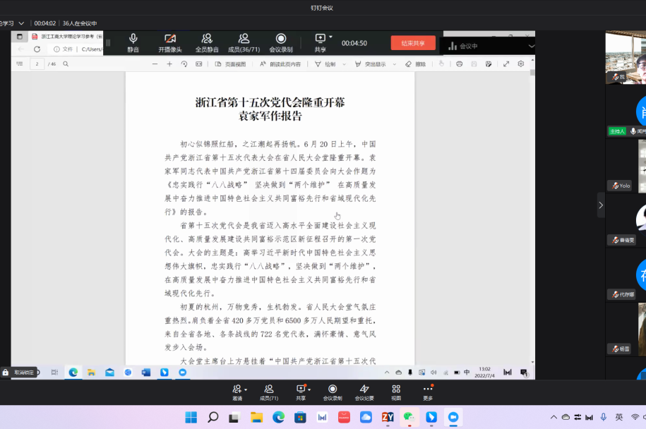The image size is (646, 429).
Task: Toggle 取消锁定 at bottom left
Action: click(x=21, y=372)
